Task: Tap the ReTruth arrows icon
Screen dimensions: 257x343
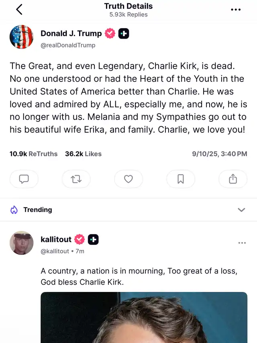Action: 76,179
